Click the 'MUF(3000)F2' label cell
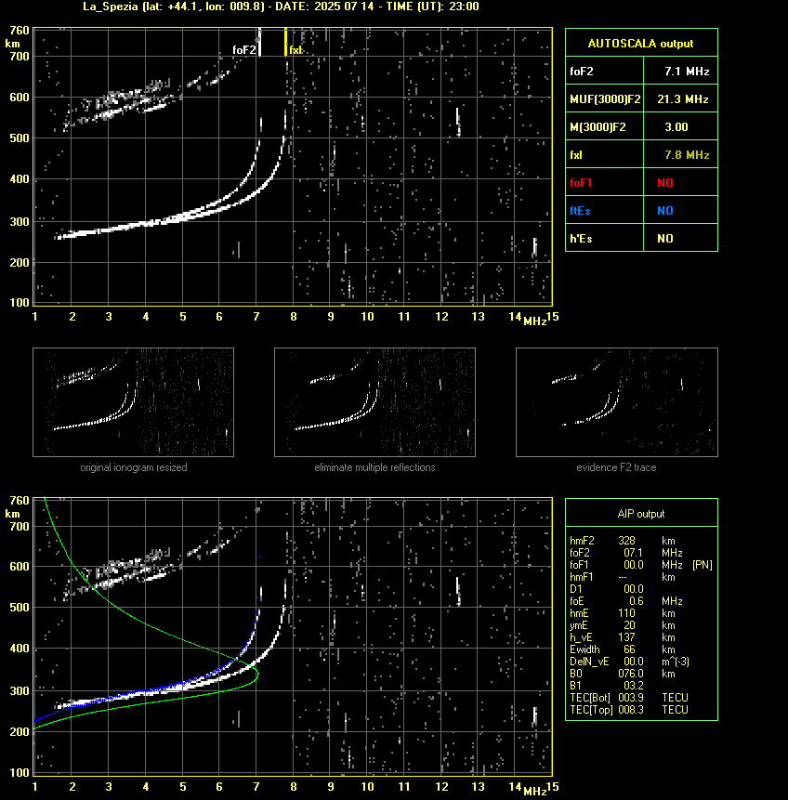The height and width of the screenshot is (800, 788). (605, 99)
